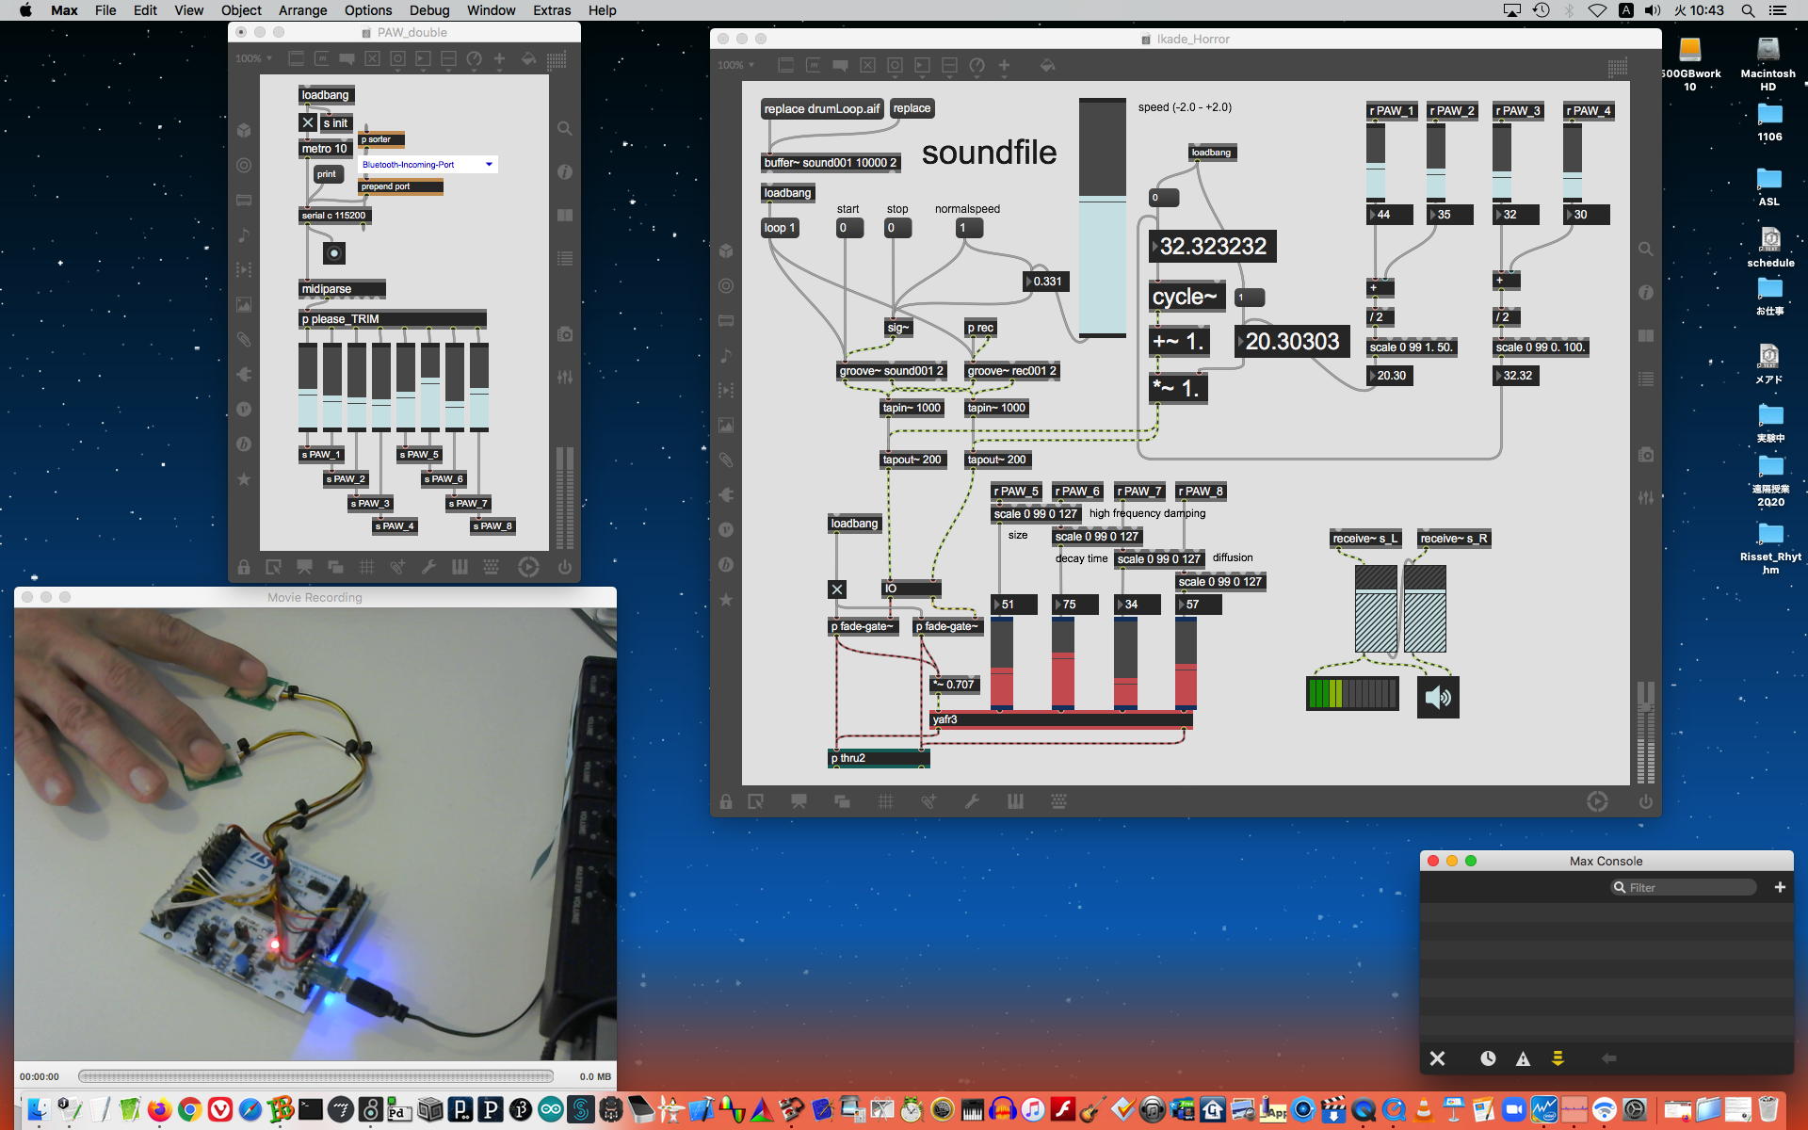Click the search magnifier in PAW_double sidebar
The image size is (1808, 1130).
565,128
